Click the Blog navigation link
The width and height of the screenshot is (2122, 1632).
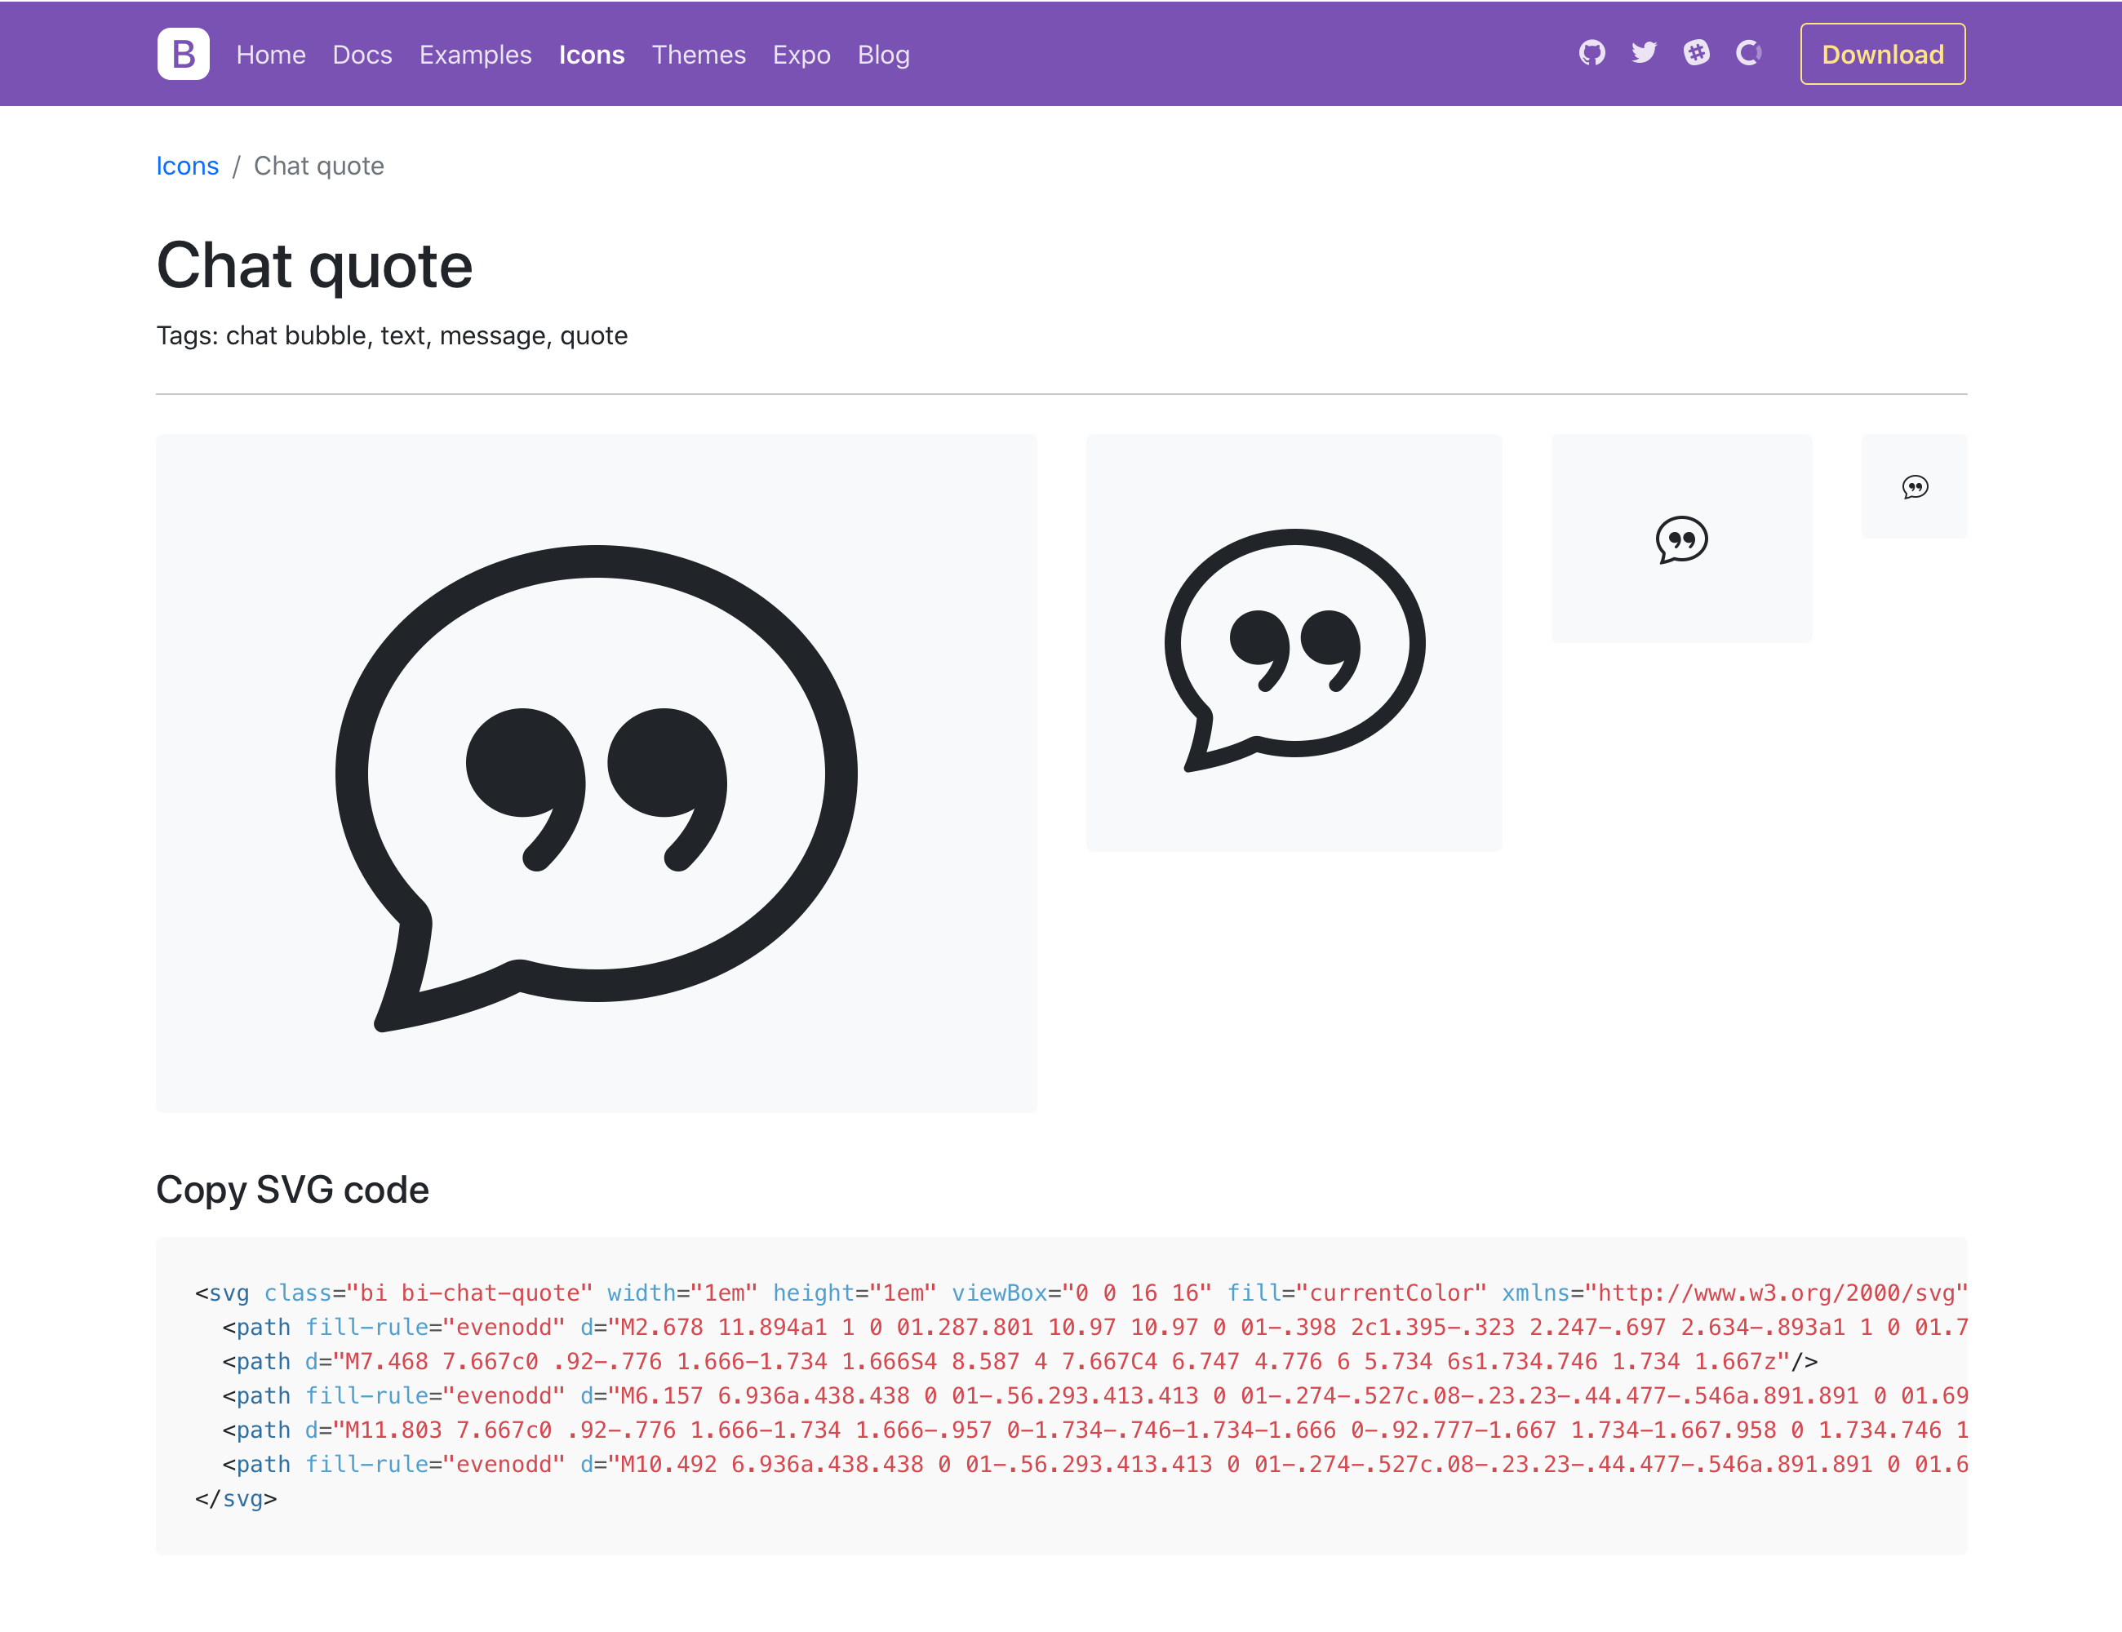[x=885, y=53]
